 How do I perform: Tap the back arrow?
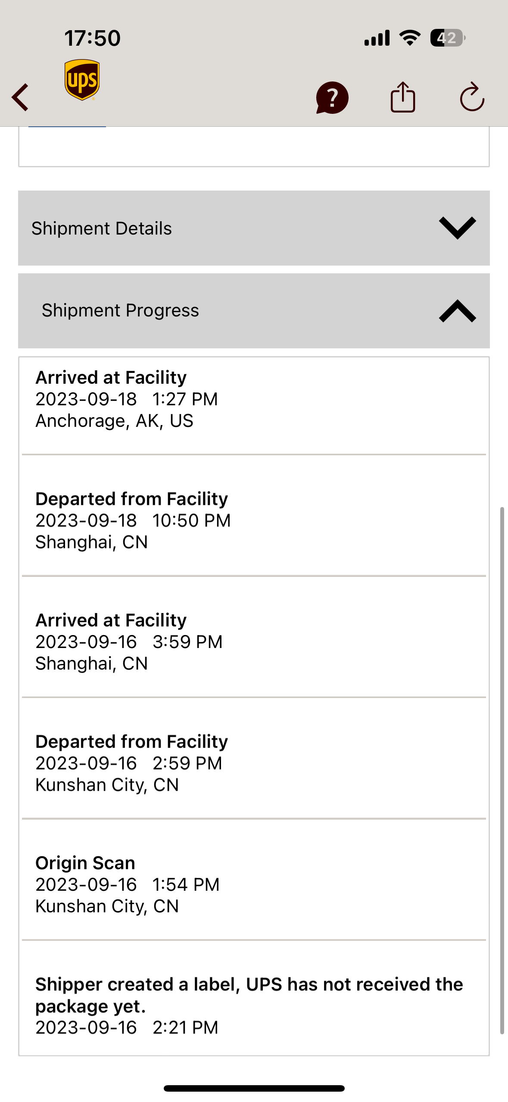click(x=20, y=97)
